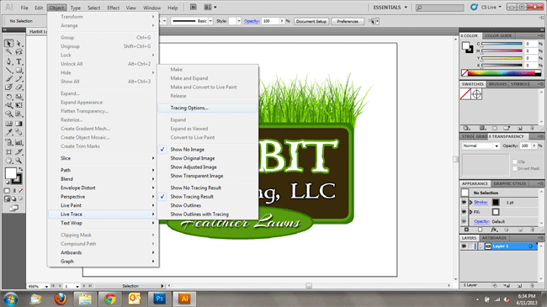Click the Document Setup button
Screen dimensions: 547x307
[311, 21]
